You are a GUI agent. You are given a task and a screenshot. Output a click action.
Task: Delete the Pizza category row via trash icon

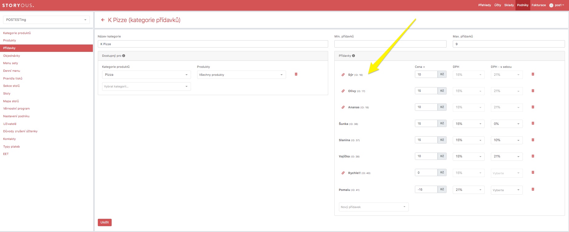(x=296, y=74)
